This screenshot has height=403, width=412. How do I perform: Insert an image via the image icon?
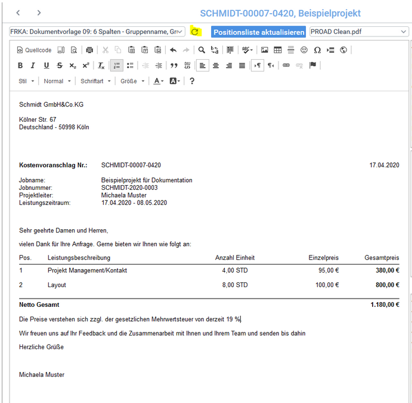click(264, 50)
